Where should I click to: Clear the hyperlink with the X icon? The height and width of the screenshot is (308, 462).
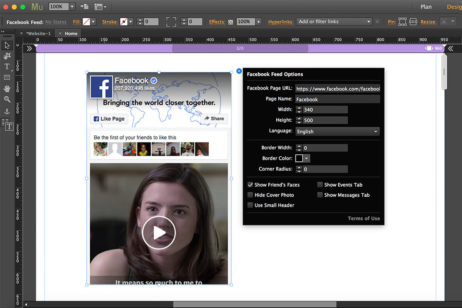377,22
